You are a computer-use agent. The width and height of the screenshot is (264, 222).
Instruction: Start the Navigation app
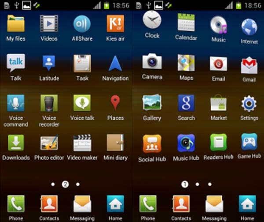point(115,63)
